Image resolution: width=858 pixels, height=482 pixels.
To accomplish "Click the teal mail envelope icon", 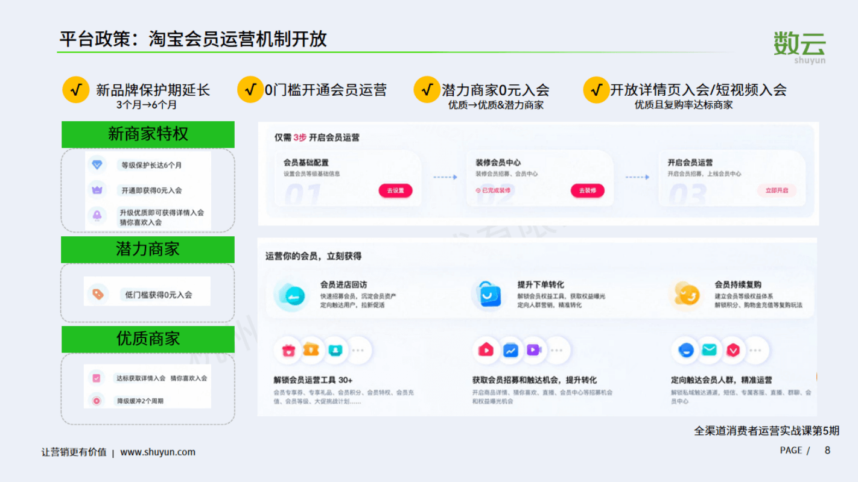I will tap(710, 349).
